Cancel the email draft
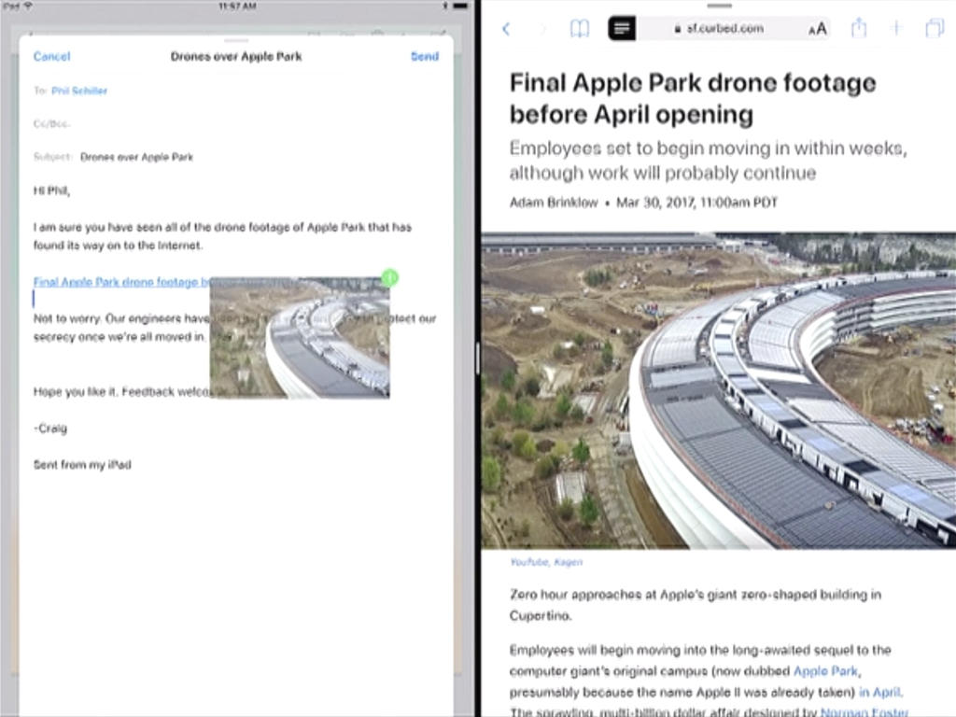 coord(52,57)
